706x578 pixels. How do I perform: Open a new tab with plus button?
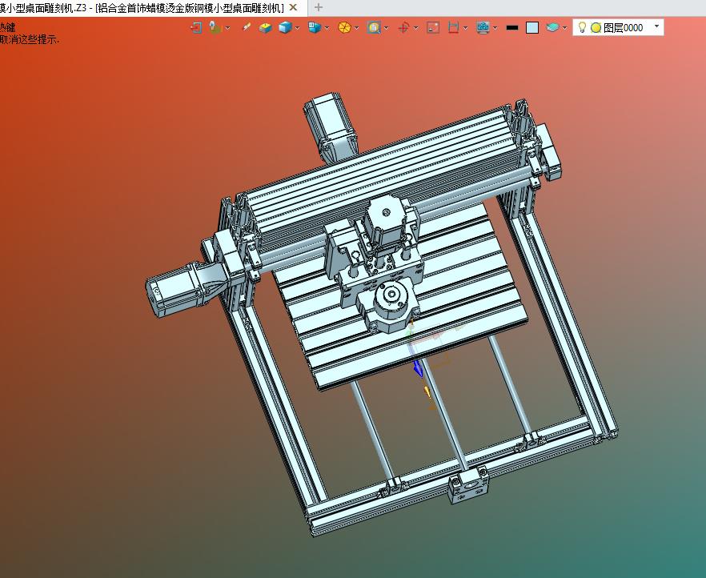(319, 7)
